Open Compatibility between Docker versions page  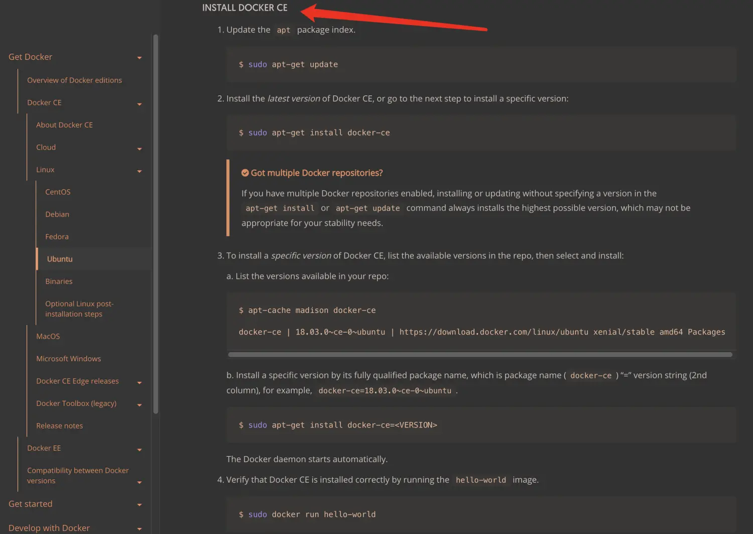78,476
